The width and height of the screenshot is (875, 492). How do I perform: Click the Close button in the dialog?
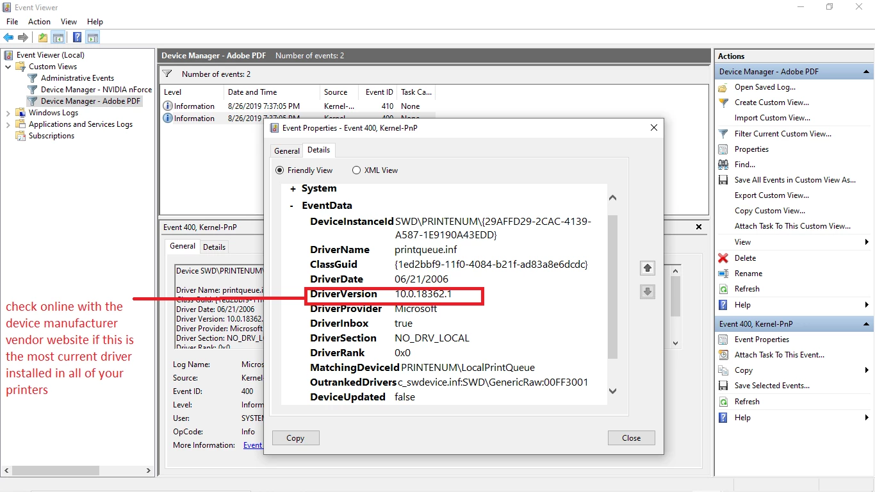point(631,438)
